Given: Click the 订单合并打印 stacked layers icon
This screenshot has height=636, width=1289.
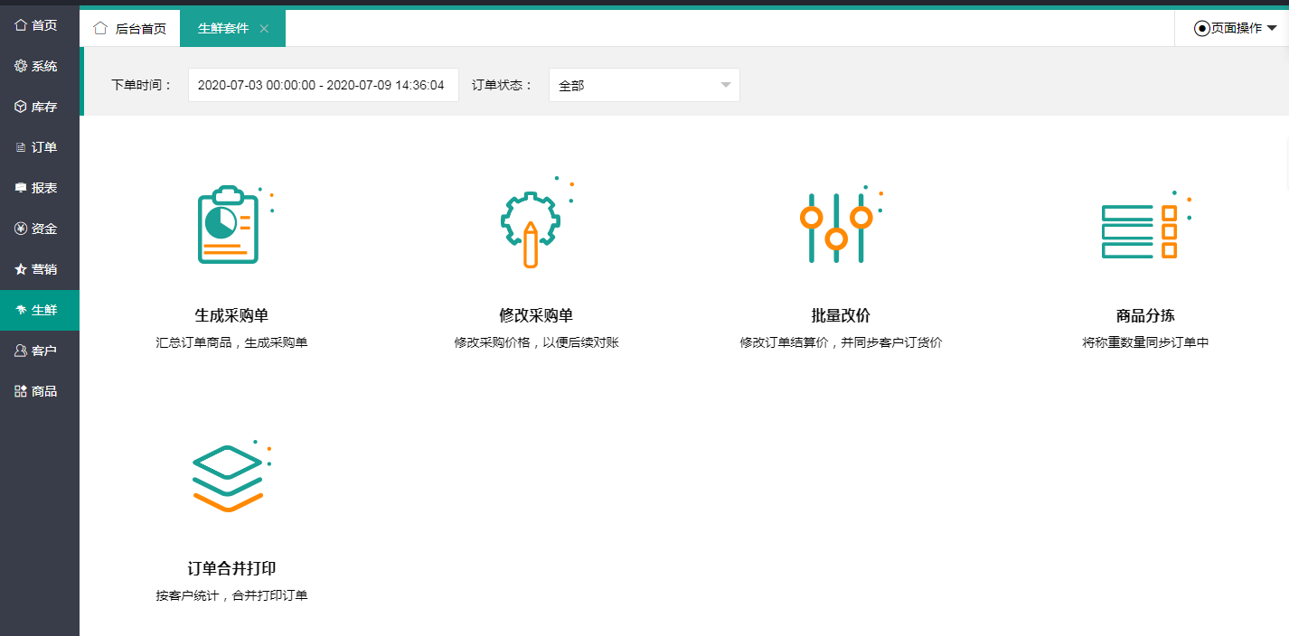Looking at the screenshot, I should point(228,479).
